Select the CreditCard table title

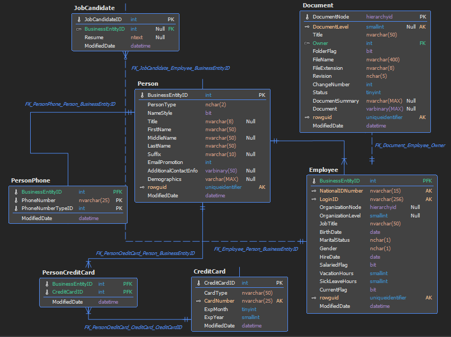point(210,271)
